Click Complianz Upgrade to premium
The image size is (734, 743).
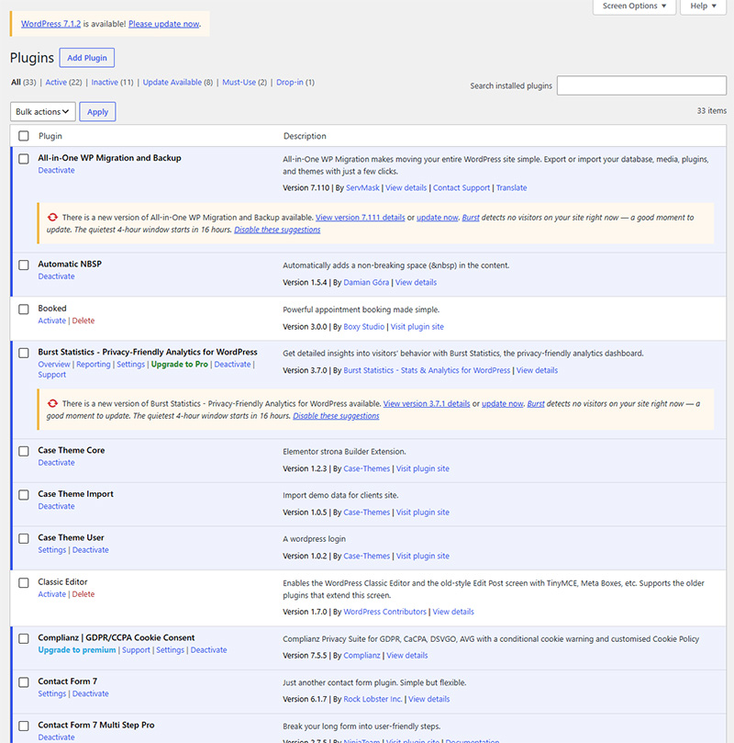click(x=77, y=649)
